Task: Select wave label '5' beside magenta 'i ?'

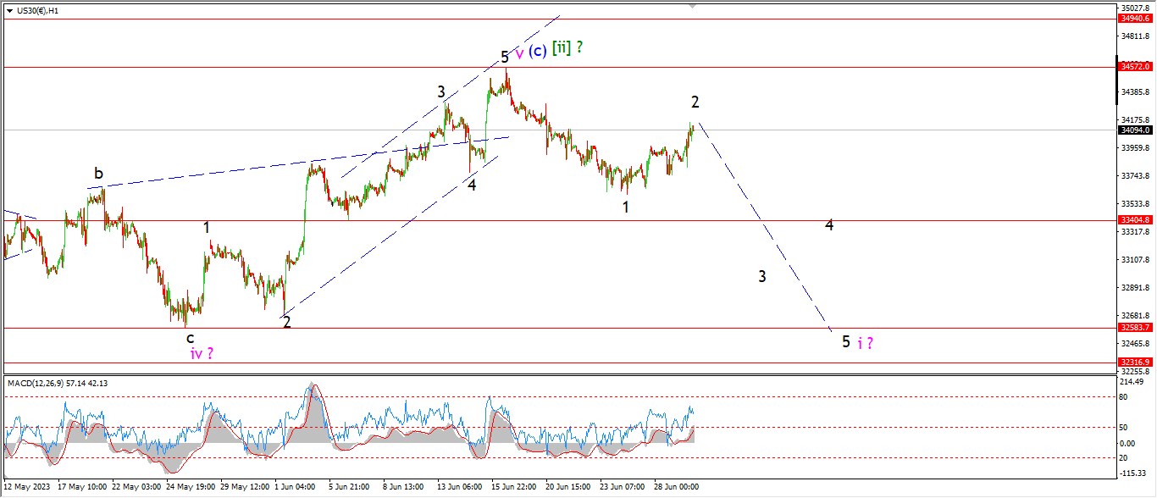Action: [846, 342]
